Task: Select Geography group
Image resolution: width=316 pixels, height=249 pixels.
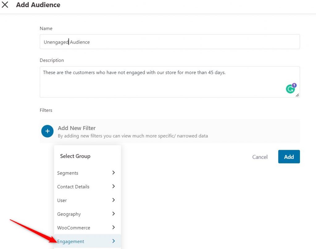Action: pos(87,214)
